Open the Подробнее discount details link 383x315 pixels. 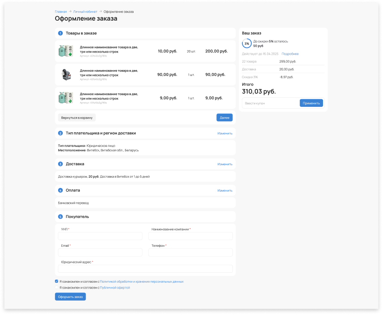point(290,54)
